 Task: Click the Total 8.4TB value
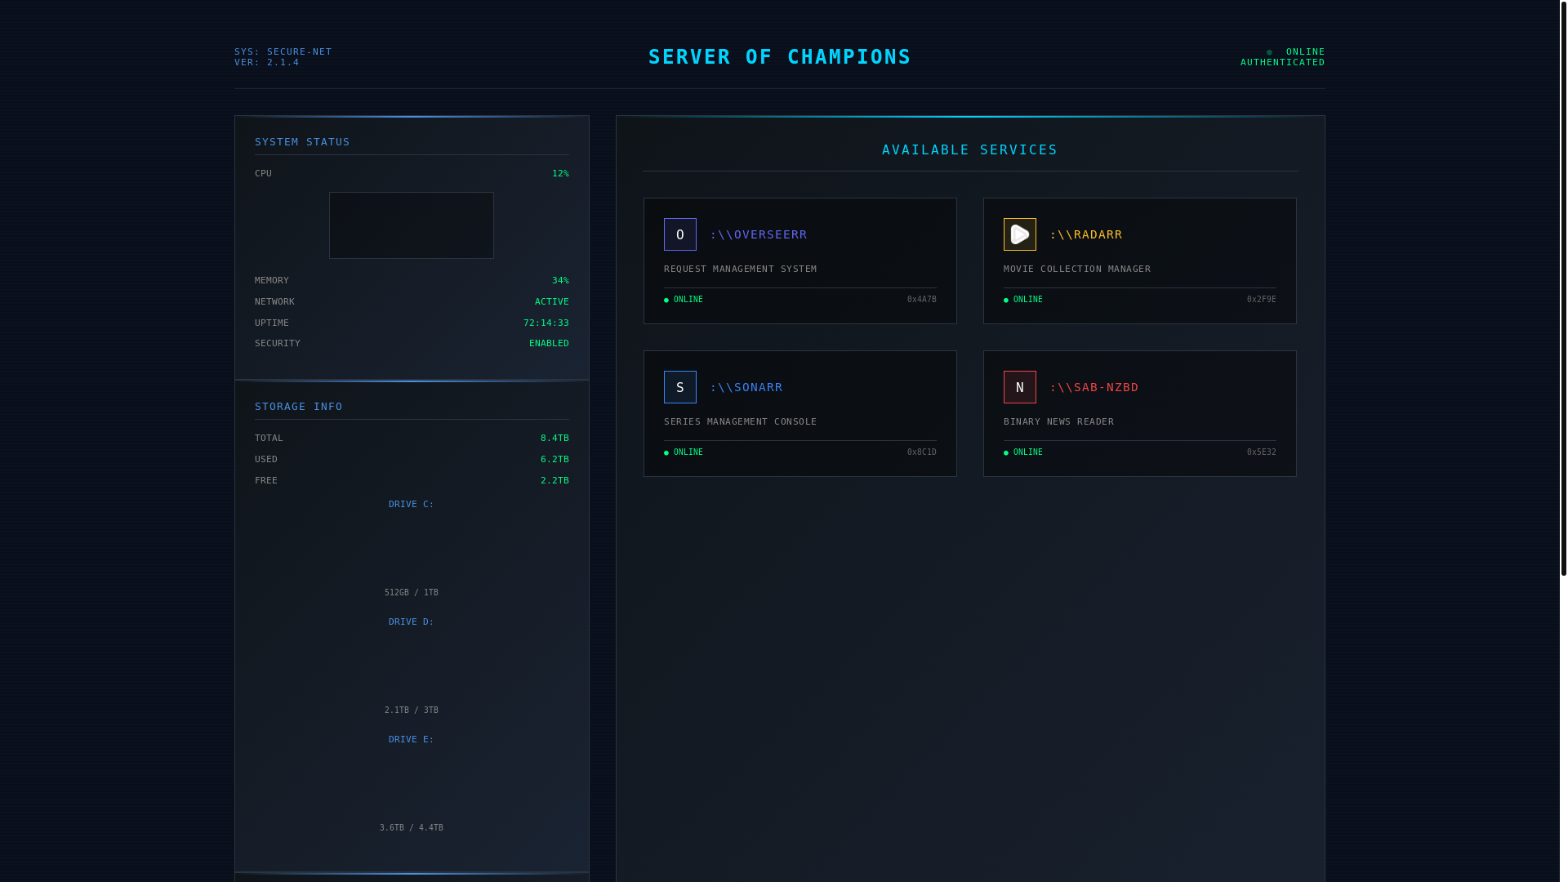[555, 438]
